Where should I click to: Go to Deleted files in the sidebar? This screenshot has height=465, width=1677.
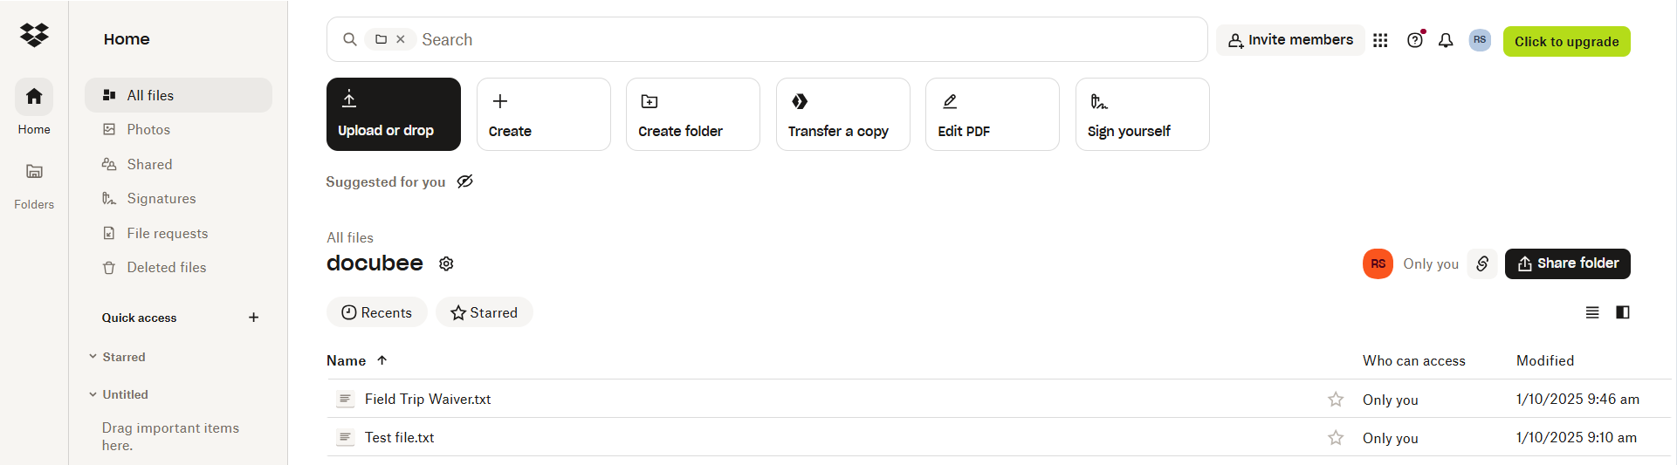[166, 268]
